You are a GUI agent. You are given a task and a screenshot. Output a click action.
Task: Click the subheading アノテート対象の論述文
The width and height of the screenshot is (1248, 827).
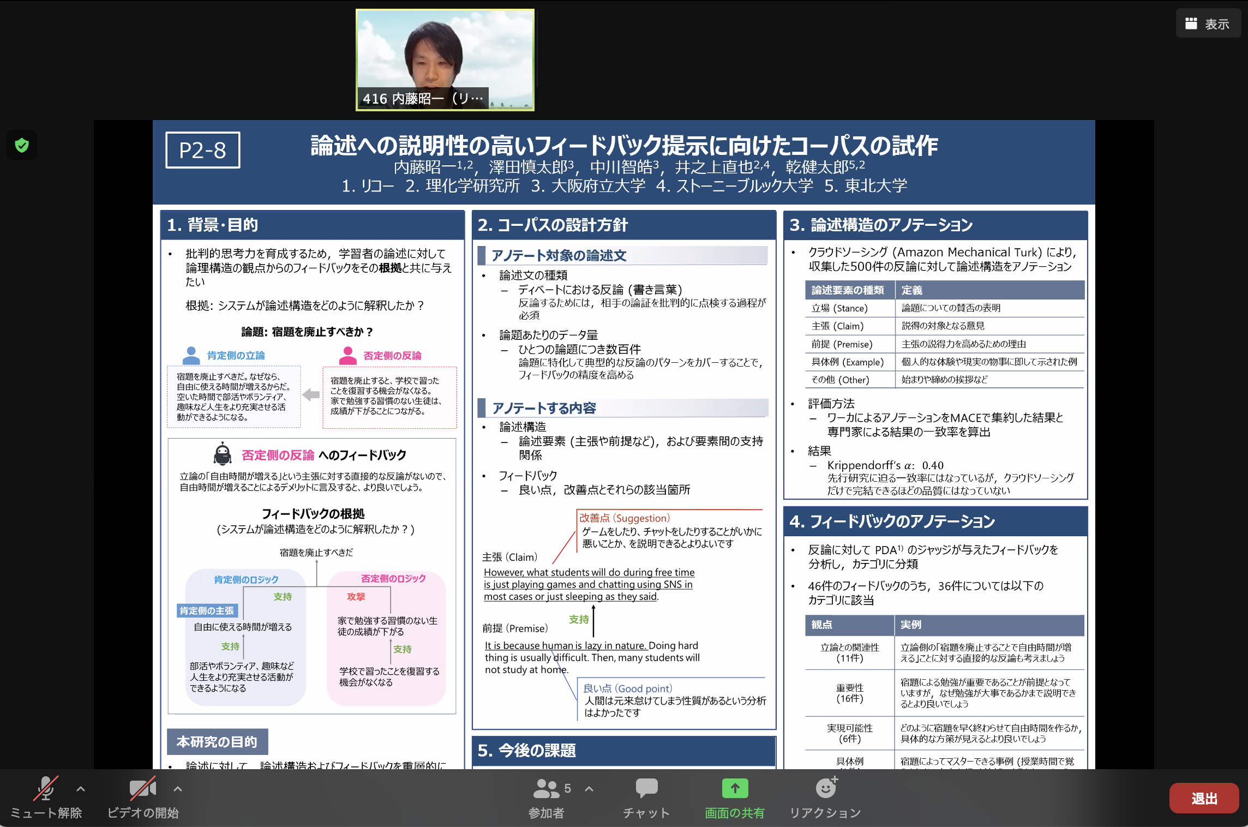click(x=559, y=255)
